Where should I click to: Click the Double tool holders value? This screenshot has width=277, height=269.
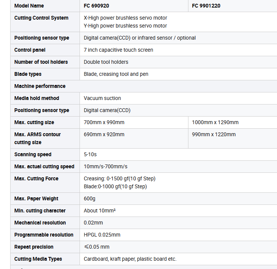(106, 62)
